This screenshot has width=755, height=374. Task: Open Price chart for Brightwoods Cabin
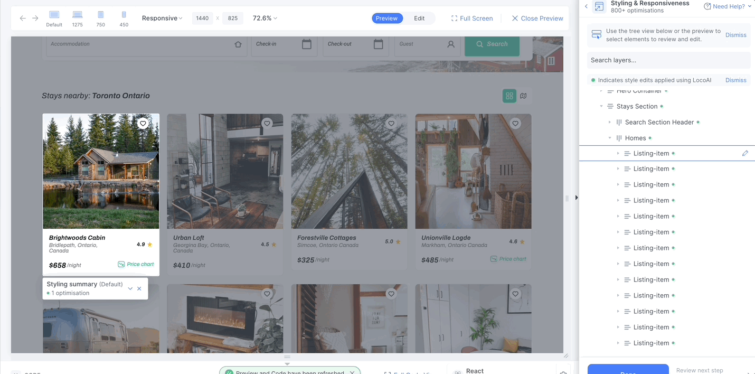(x=136, y=264)
